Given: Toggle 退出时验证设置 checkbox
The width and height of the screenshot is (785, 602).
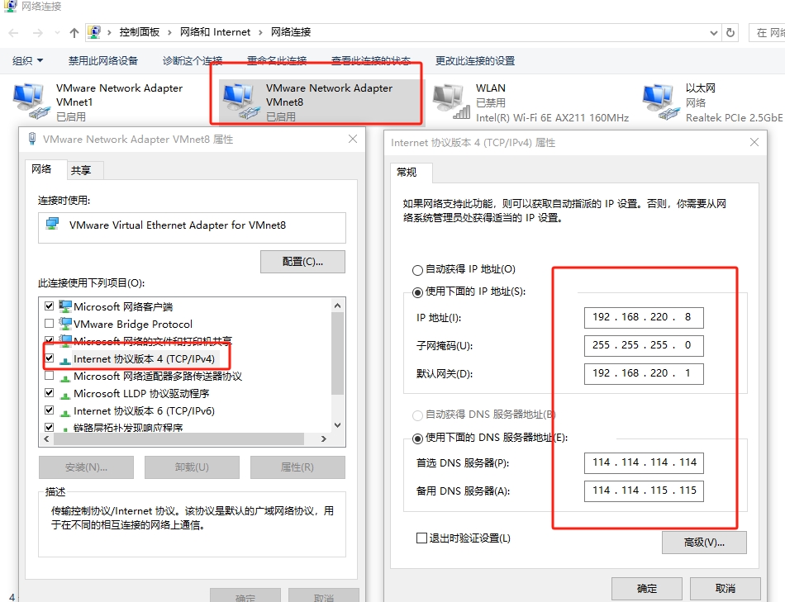Looking at the screenshot, I should pos(422,538).
